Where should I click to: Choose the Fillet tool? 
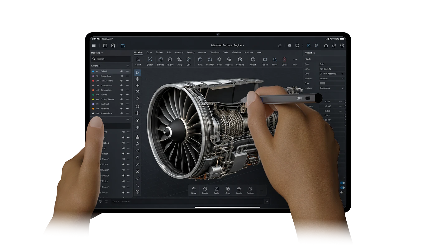pyautogui.click(x=200, y=61)
